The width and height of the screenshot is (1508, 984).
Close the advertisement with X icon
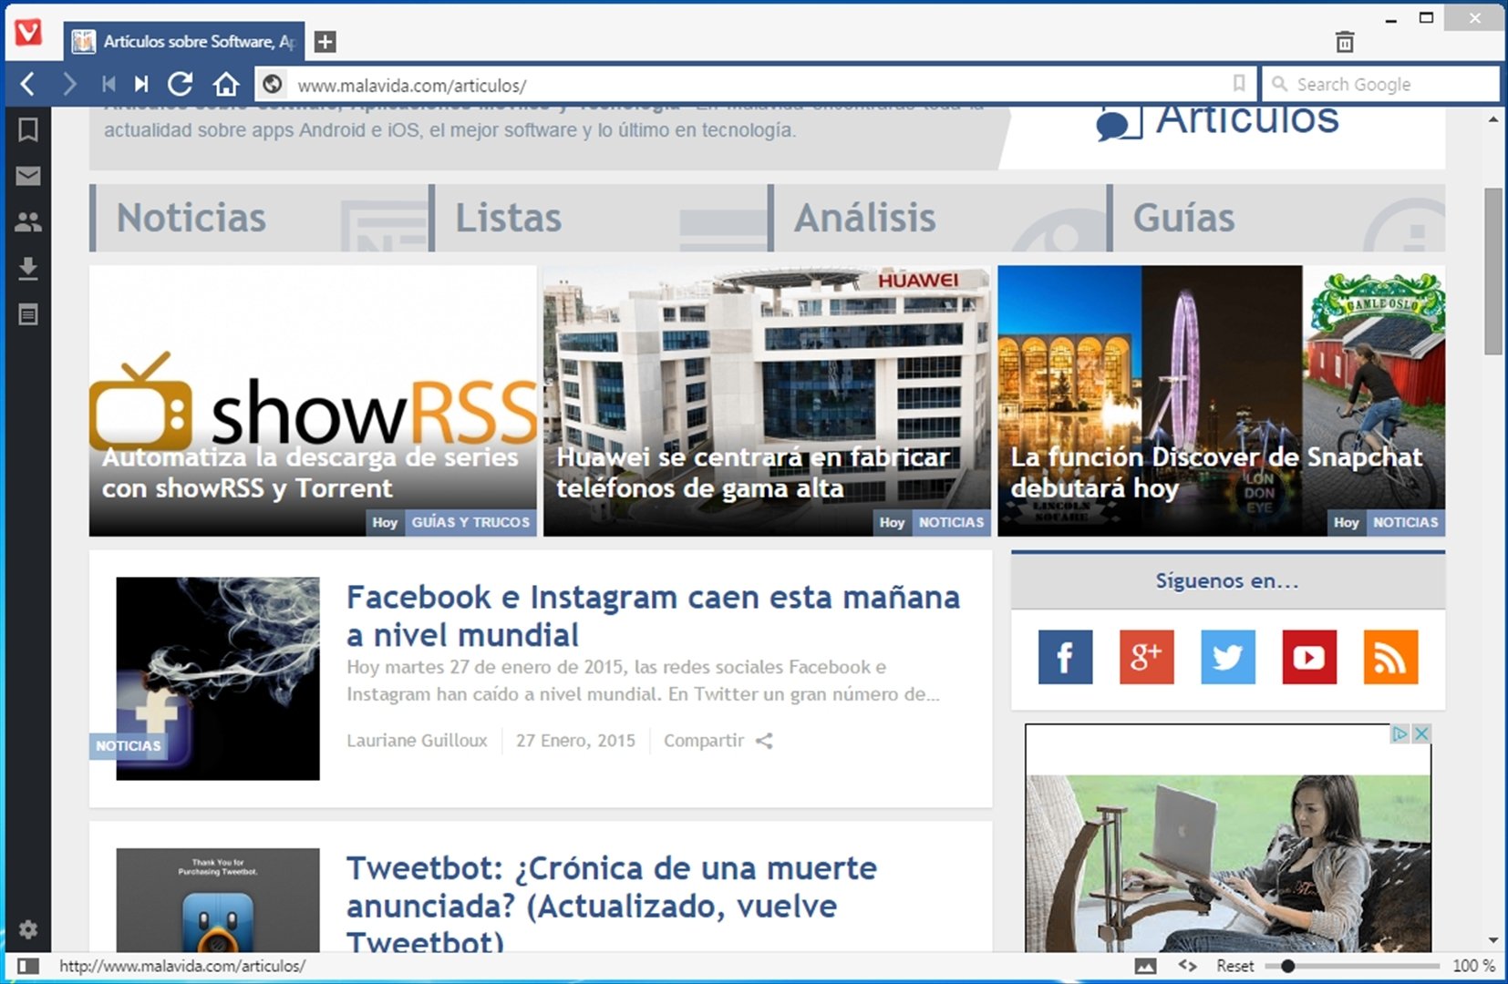pyautogui.click(x=1421, y=733)
